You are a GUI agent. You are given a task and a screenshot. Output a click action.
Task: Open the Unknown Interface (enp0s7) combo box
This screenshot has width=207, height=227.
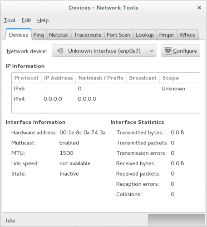tap(104, 51)
